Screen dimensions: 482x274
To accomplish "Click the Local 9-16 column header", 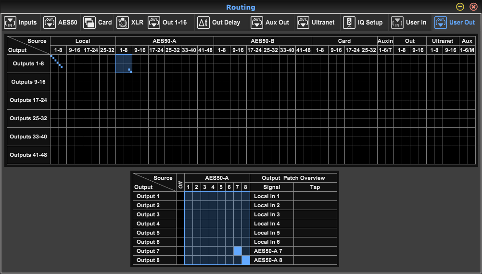I will pos(75,50).
